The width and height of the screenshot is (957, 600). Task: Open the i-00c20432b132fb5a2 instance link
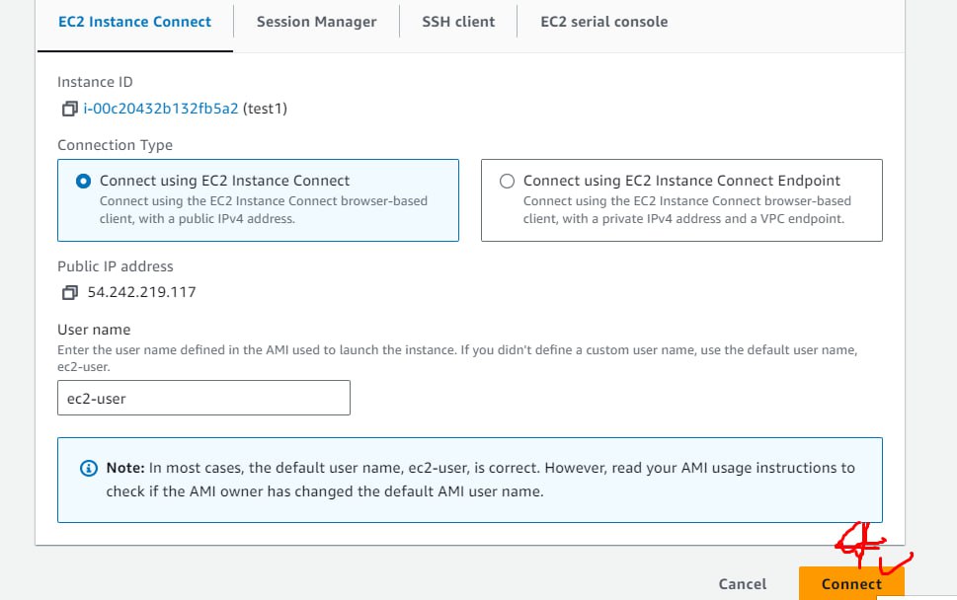(161, 109)
